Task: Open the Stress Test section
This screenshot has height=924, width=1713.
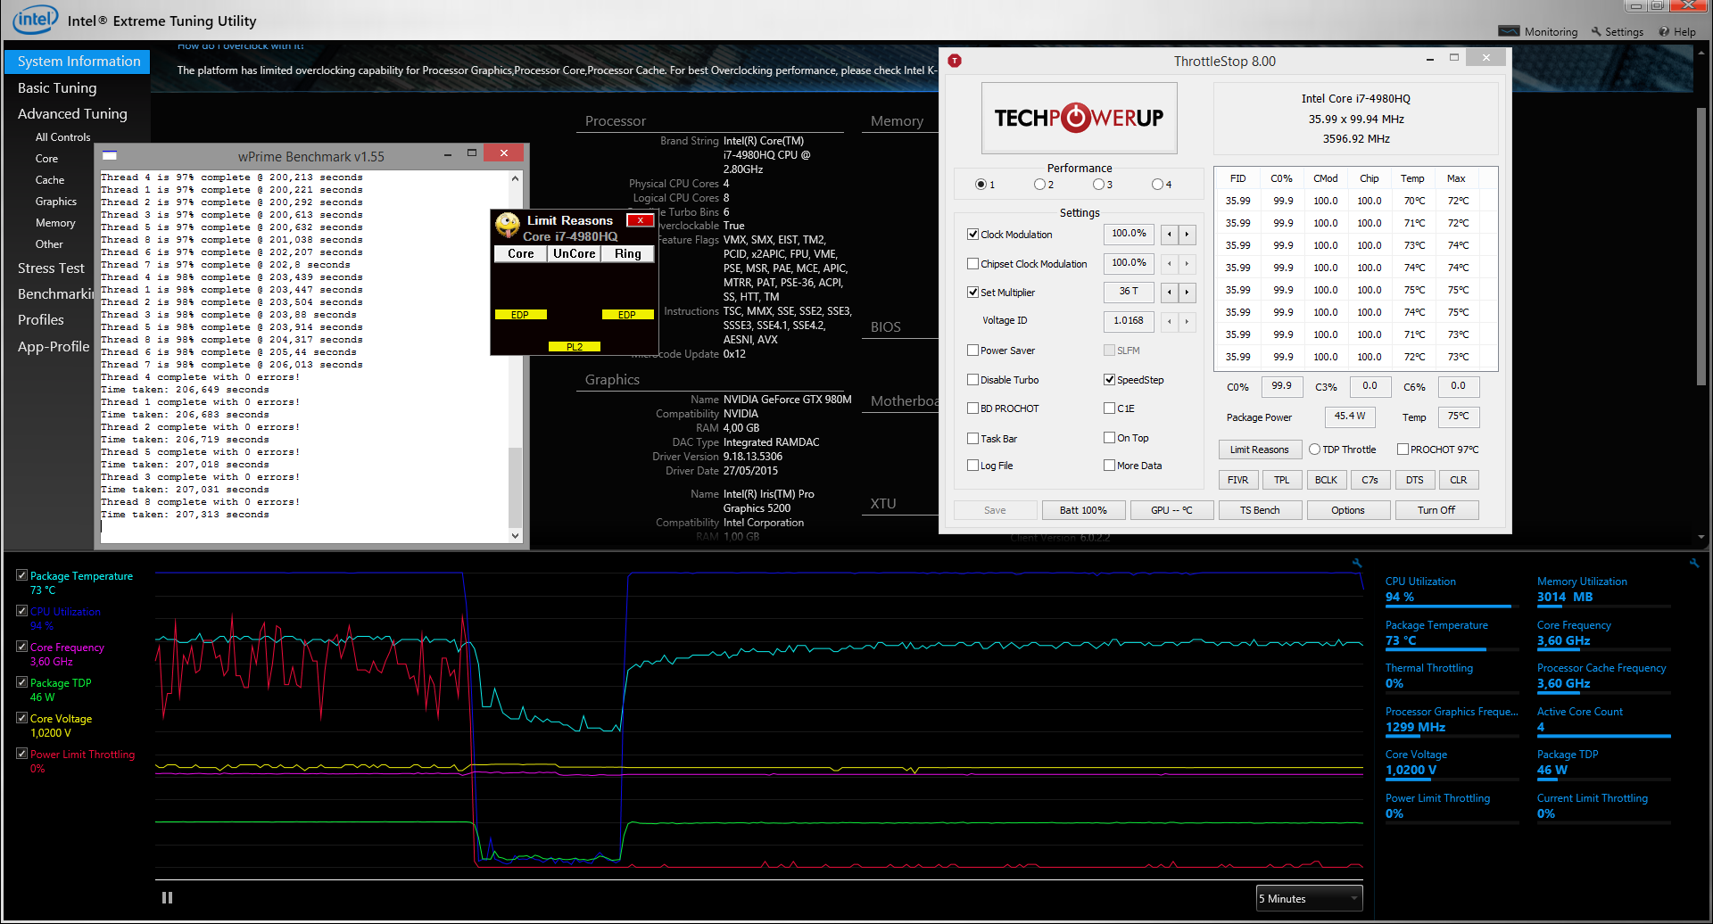Action: [x=51, y=268]
